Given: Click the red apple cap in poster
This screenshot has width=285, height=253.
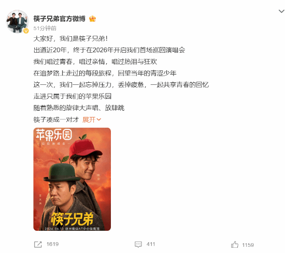Looking at the screenshot, I should click(84, 147).
